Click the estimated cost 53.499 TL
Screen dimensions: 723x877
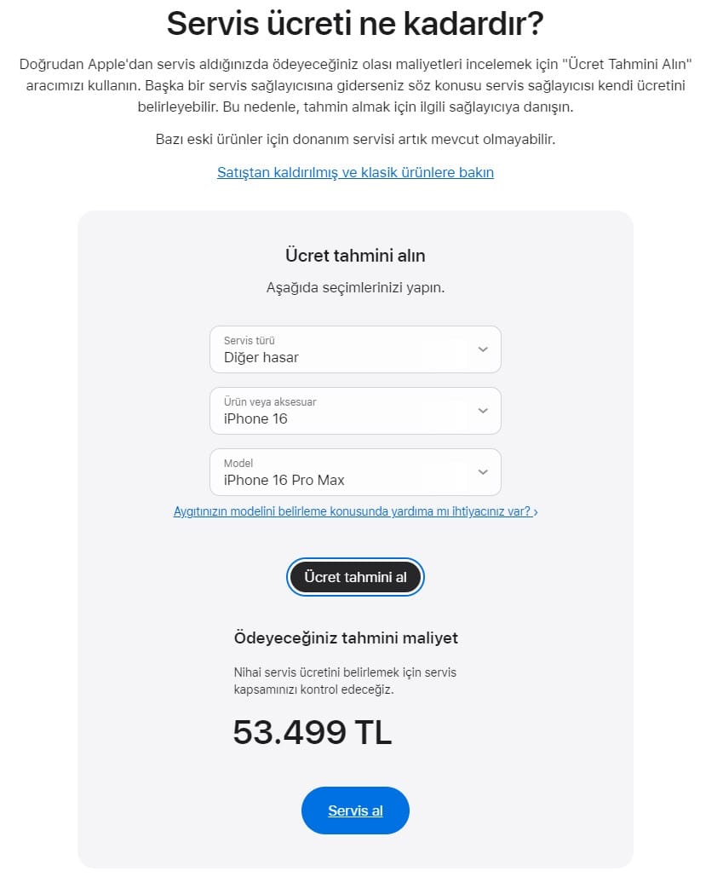[312, 732]
